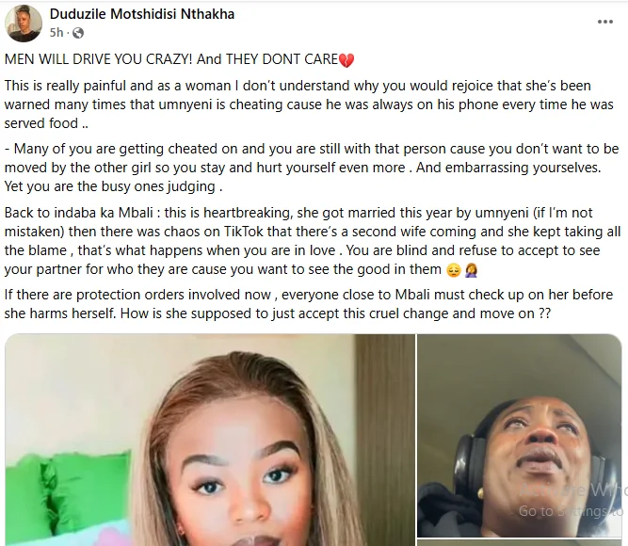
Task: Click paragraph beginning 'Many of you are getting cheated'
Action: pos(312,168)
